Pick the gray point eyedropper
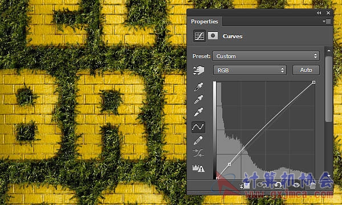 click(198, 99)
